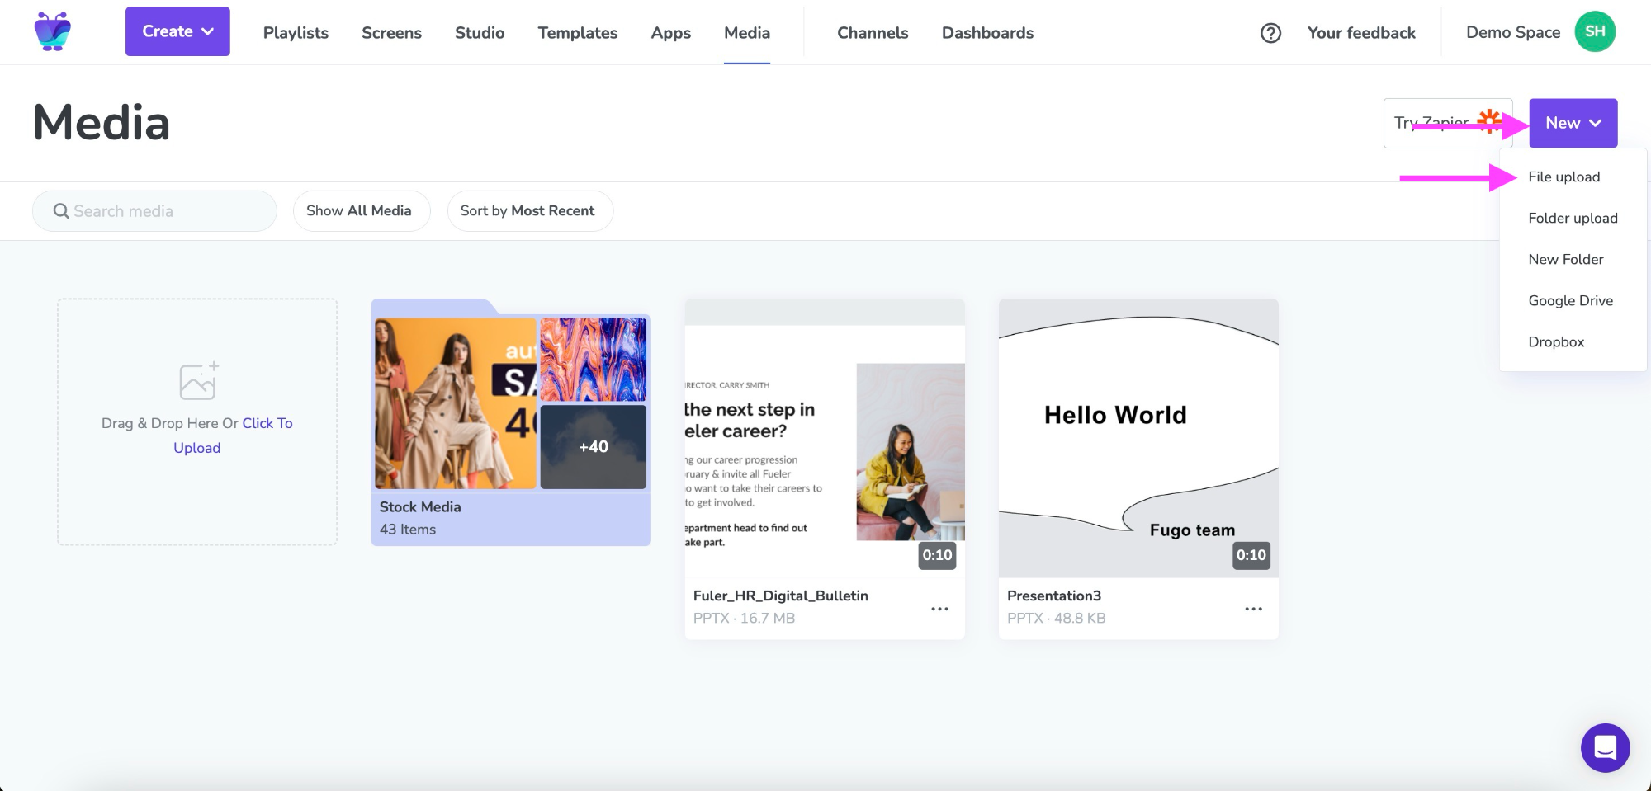Click the SH user avatar

coord(1595,31)
